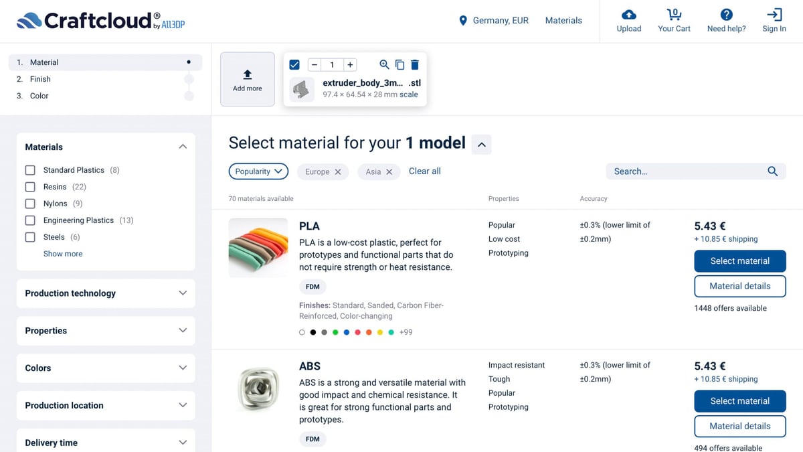Check the Nylons filter

click(x=30, y=204)
